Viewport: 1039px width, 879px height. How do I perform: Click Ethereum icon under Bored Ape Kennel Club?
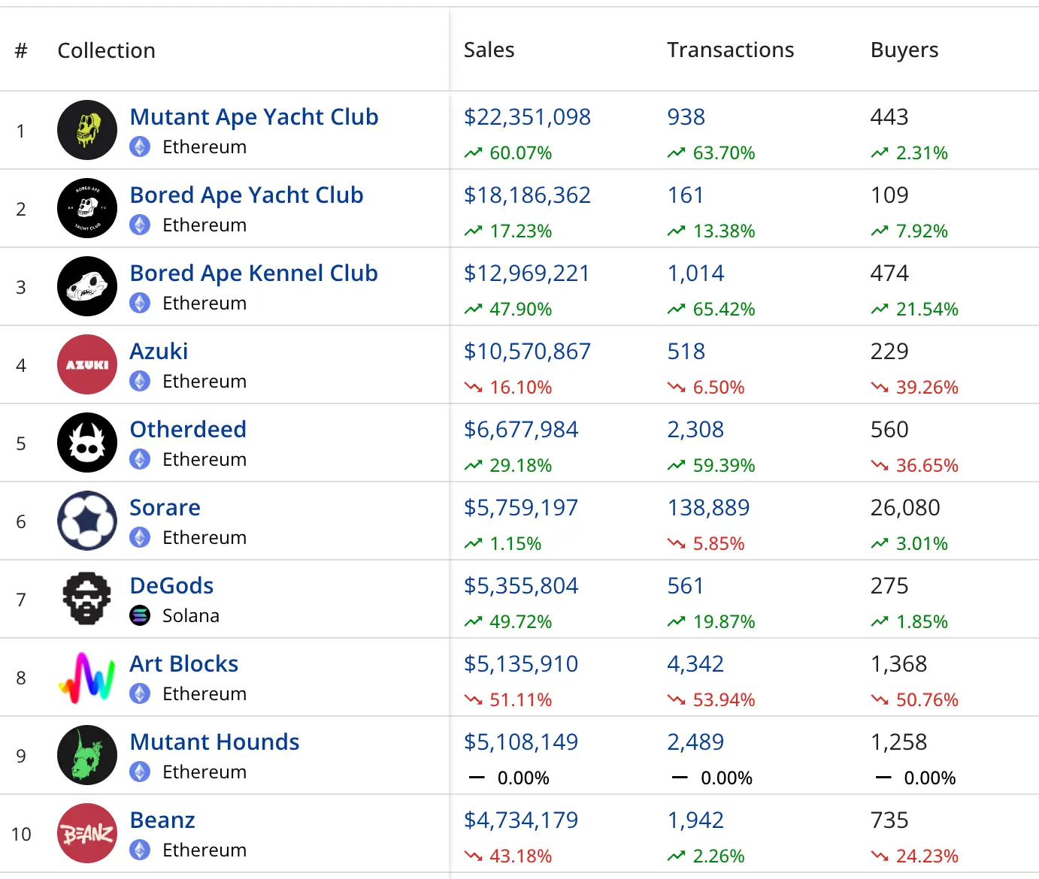(x=140, y=303)
